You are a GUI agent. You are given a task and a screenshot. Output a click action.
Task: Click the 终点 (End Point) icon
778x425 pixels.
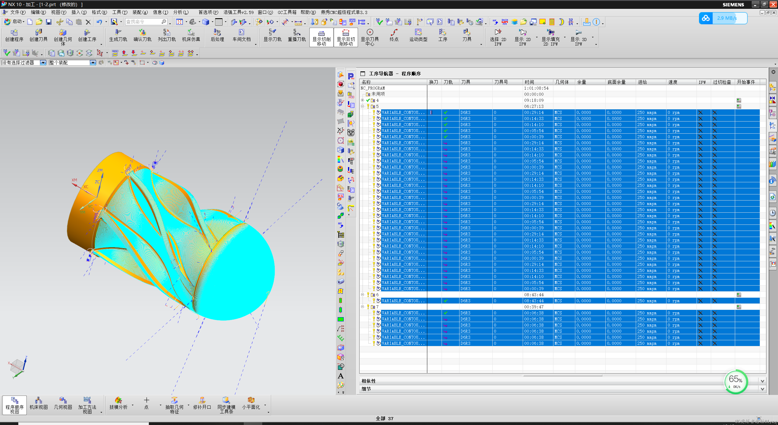click(394, 36)
